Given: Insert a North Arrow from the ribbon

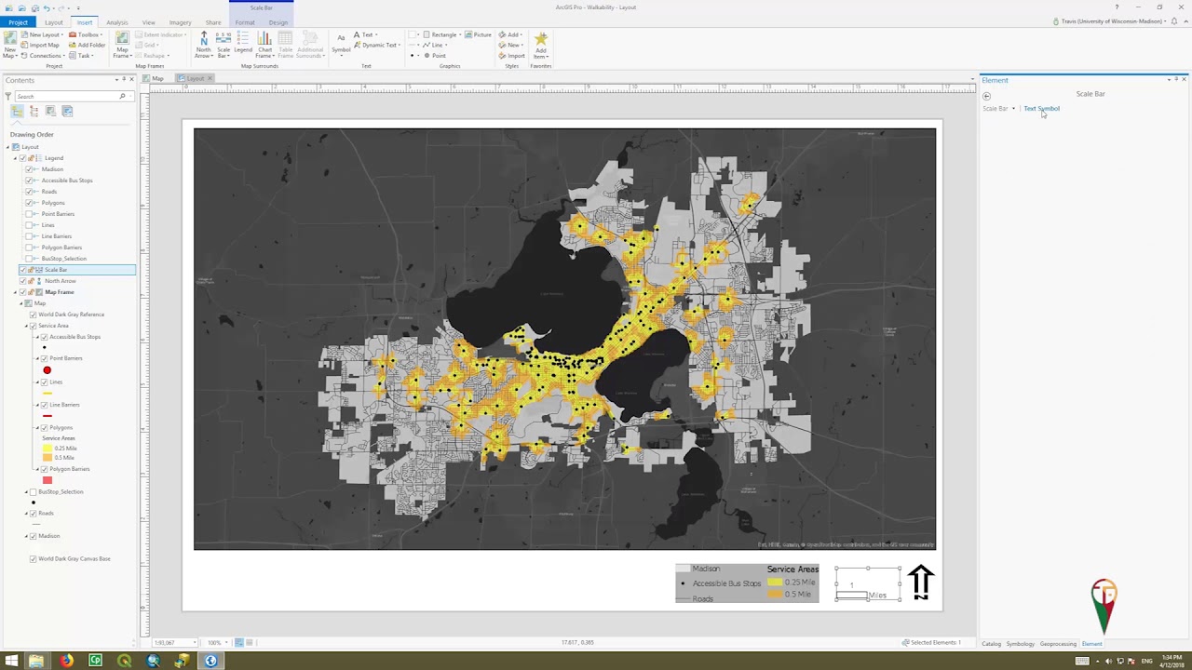Looking at the screenshot, I should tap(203, 44).
